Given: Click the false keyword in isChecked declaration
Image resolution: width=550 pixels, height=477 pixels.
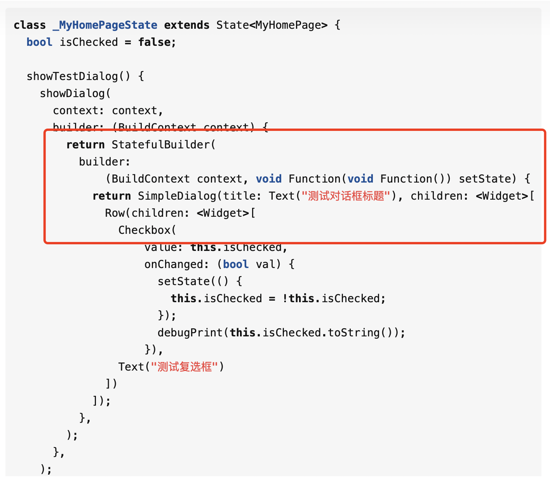Looking at the screenshot, I should [155, 42].
